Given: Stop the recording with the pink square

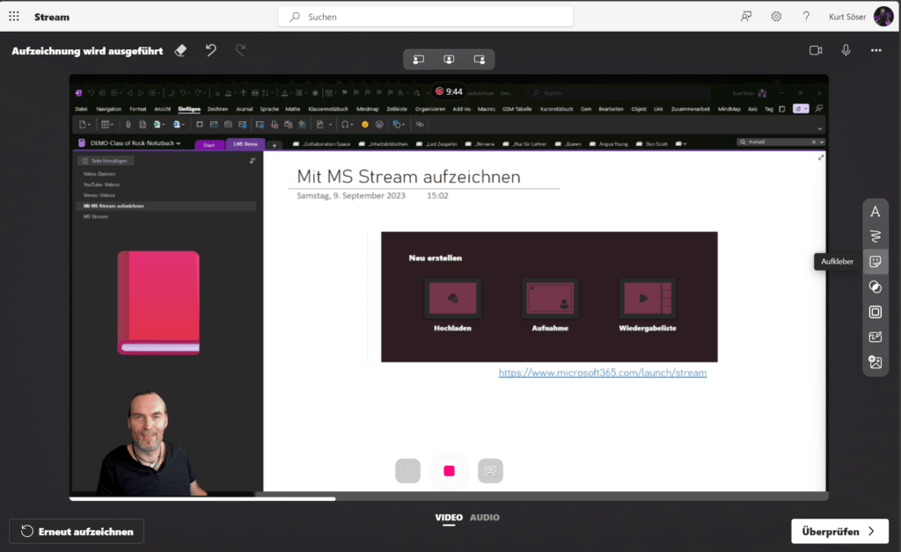Looking at the screenshot, I should pyautogui.click(x=450, y=471).
